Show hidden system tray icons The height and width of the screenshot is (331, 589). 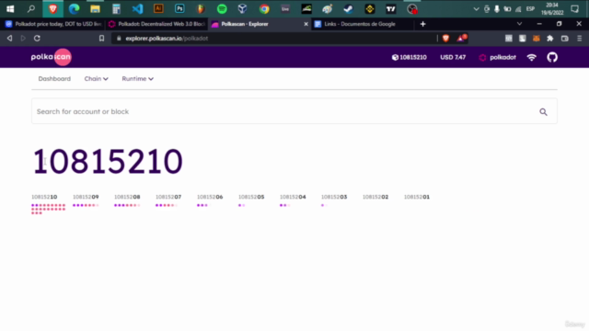click(477, 9)
